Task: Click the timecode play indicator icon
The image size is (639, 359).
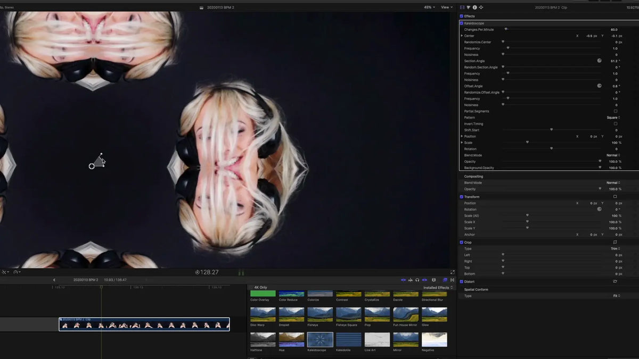Action: tap(197, 272)
